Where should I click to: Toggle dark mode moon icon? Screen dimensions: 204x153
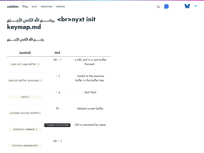point(158,7)
